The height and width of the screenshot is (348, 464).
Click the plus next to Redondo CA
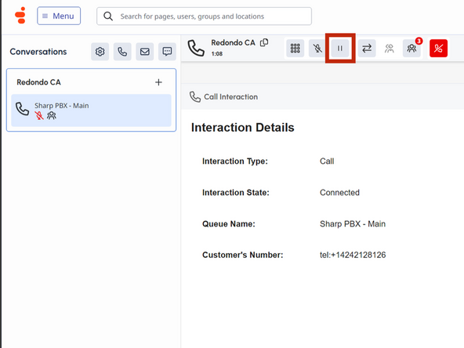(158, 82)
